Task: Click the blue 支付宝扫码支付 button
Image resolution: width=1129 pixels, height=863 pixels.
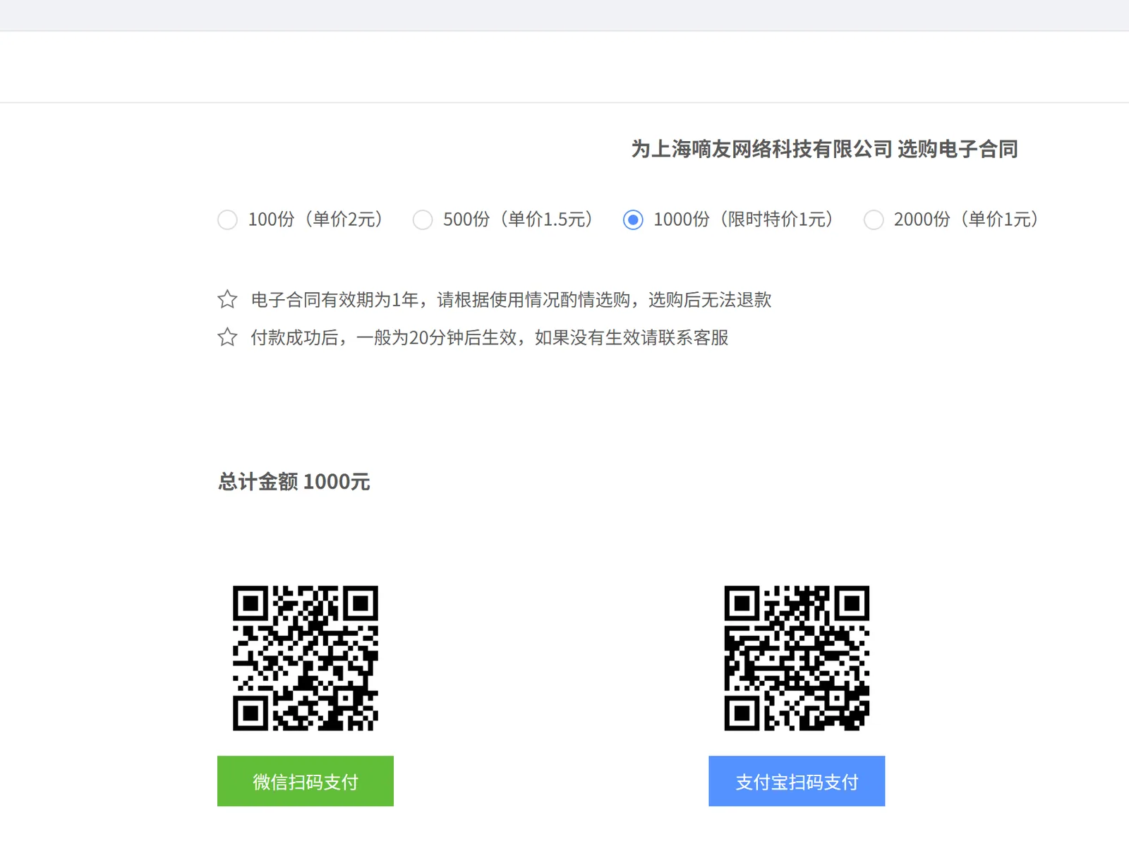Action: 797,781
